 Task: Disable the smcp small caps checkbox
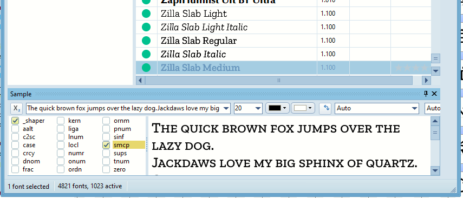pyautogui.click(x=106, y=145)
